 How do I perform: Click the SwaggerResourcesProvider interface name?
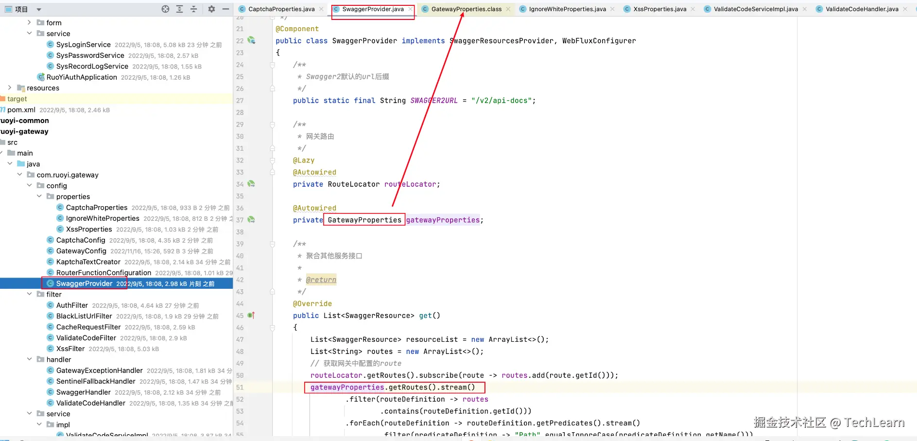tap(502, 41)
